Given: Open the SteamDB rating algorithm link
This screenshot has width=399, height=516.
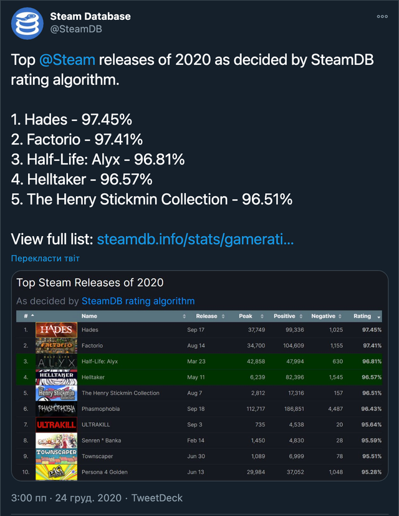Looking at the screenshot, I should (138, 301).
